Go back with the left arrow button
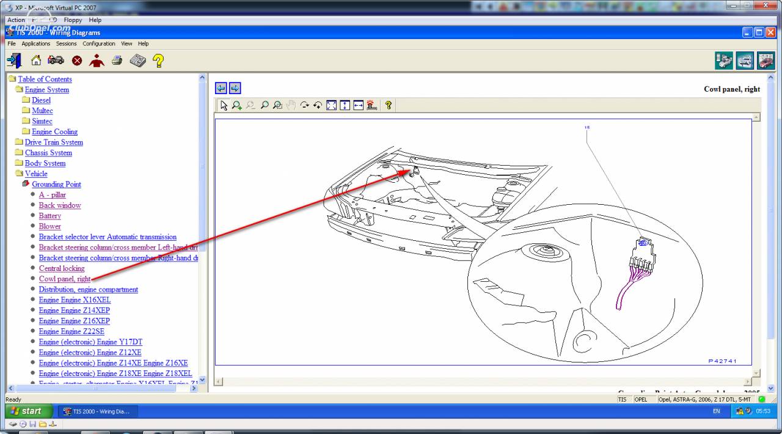 221,88
